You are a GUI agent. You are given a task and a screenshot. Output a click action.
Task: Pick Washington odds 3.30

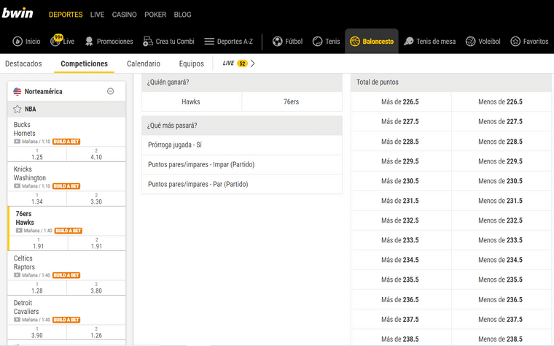(96, 199)
